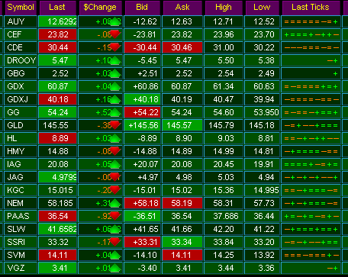Viewport: 348px width, 277px height.
Task: Click the KGC low value 14.995
Action: [263, 190]
